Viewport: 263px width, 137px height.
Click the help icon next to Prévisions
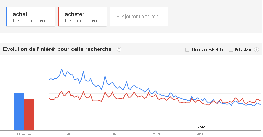pyautogui.click(x=257, y=49)
